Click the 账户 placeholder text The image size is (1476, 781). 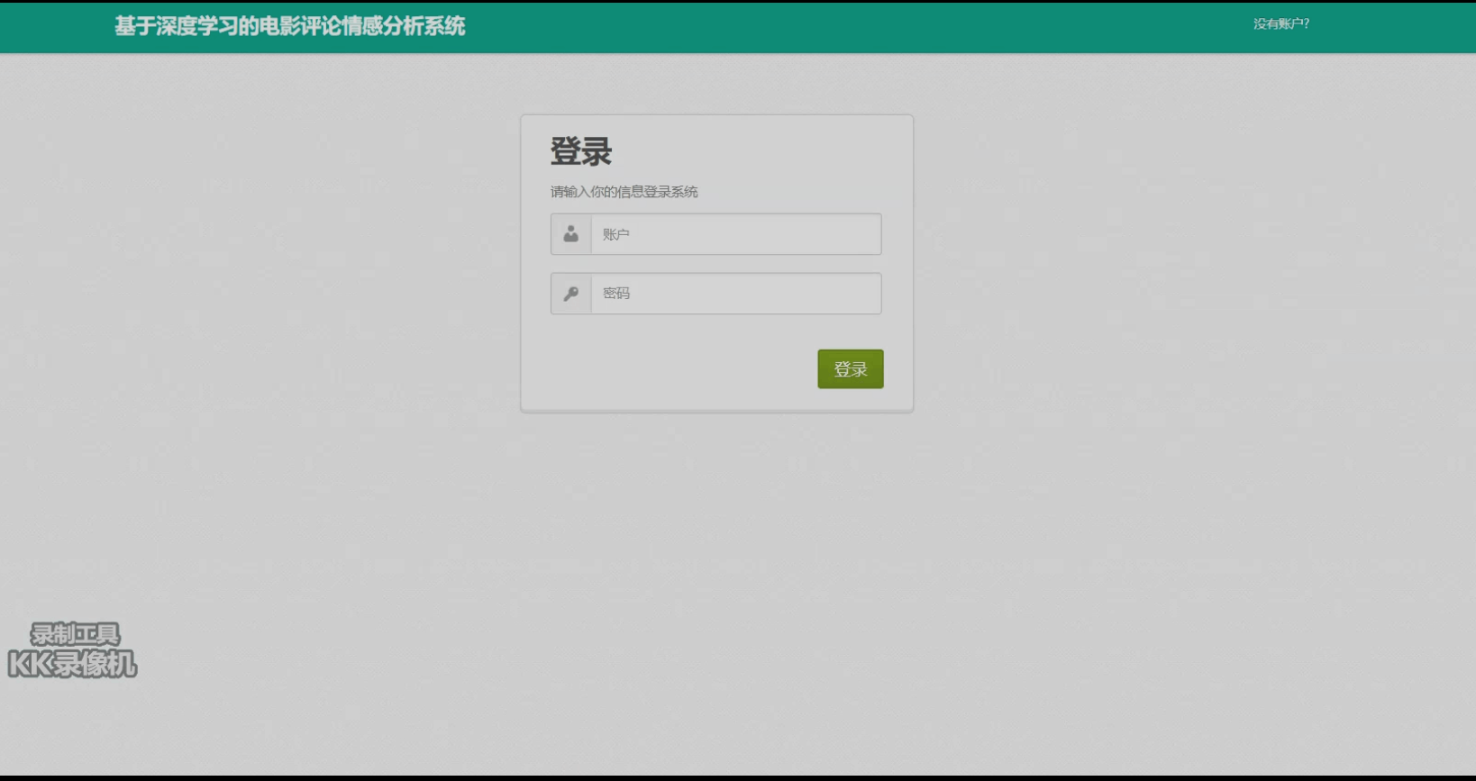(616, 234)
